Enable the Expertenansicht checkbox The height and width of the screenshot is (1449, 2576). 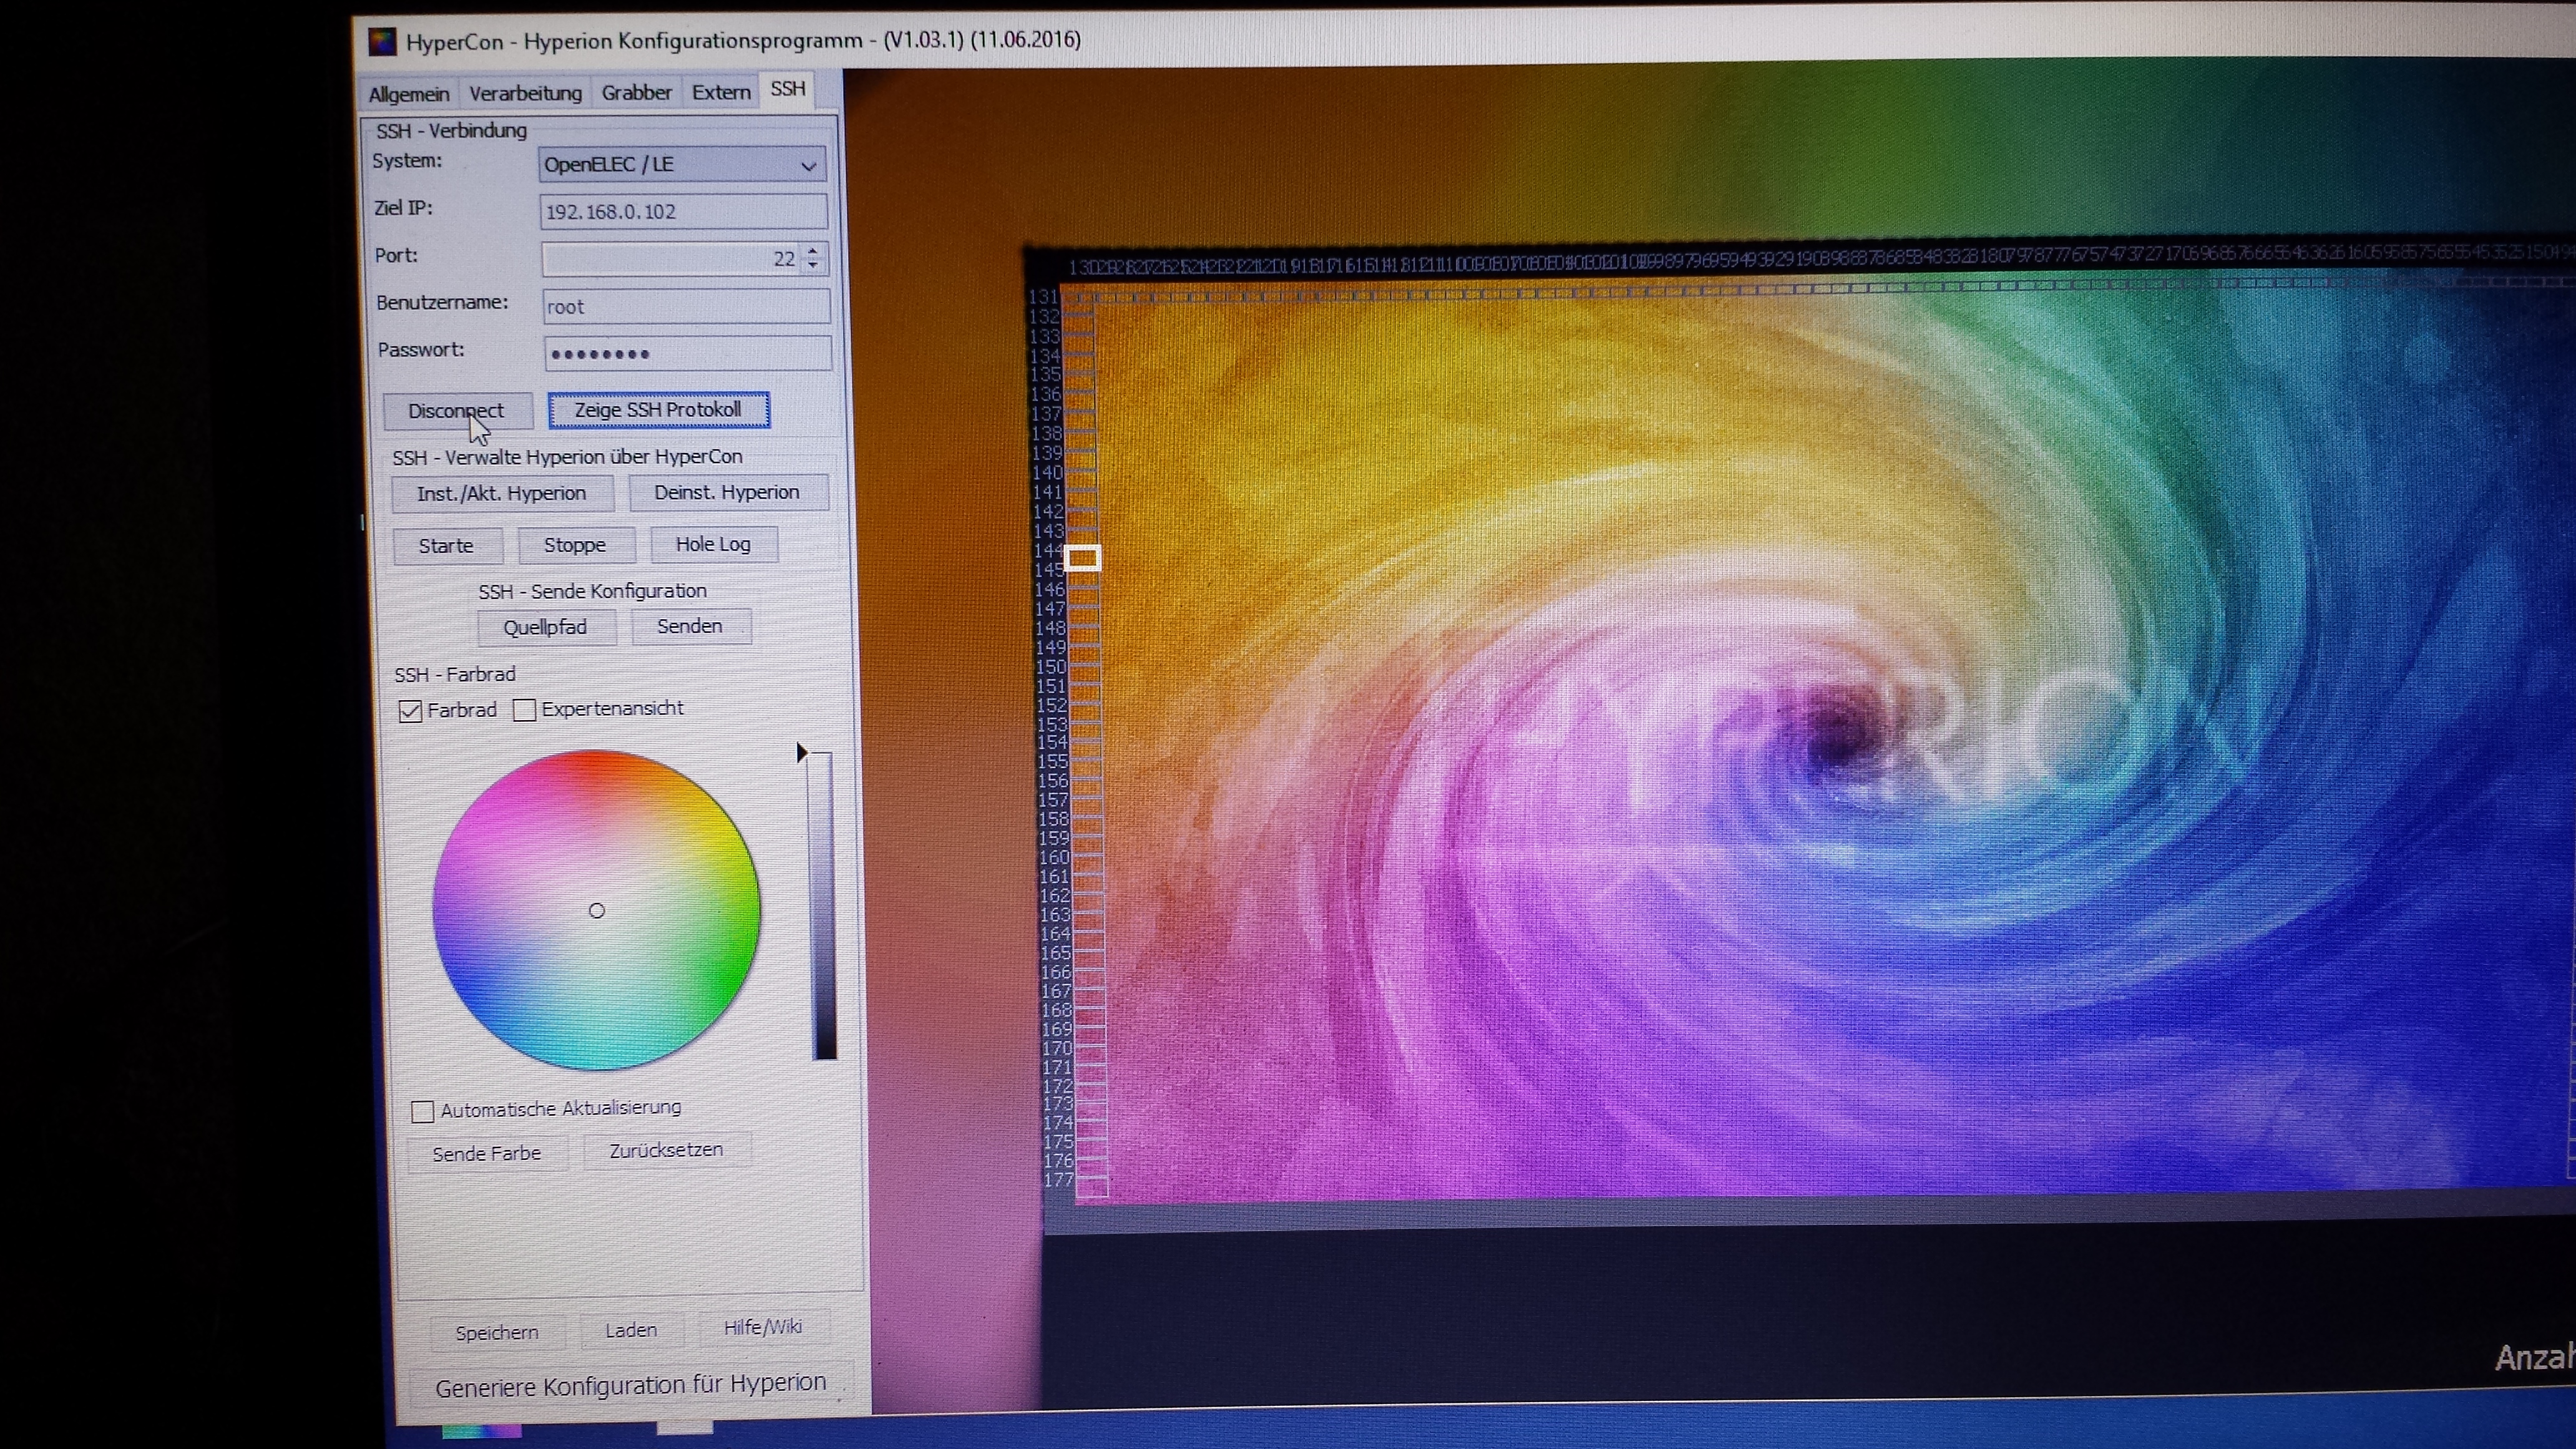(x=524, y=710)
